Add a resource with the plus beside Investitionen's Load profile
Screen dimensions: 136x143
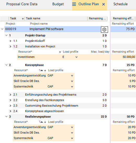tap(60, 52)
